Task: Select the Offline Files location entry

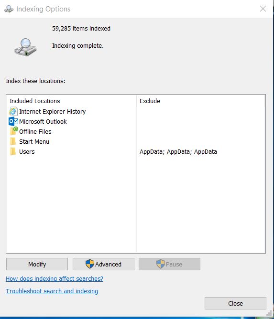Action: coord(35,131)
